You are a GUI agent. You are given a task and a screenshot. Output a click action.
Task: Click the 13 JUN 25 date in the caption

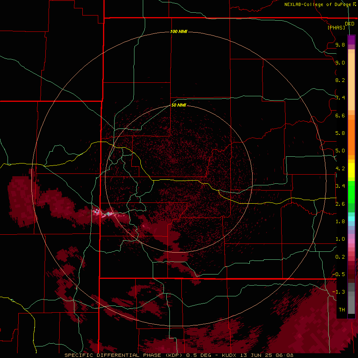coord(257,355)
